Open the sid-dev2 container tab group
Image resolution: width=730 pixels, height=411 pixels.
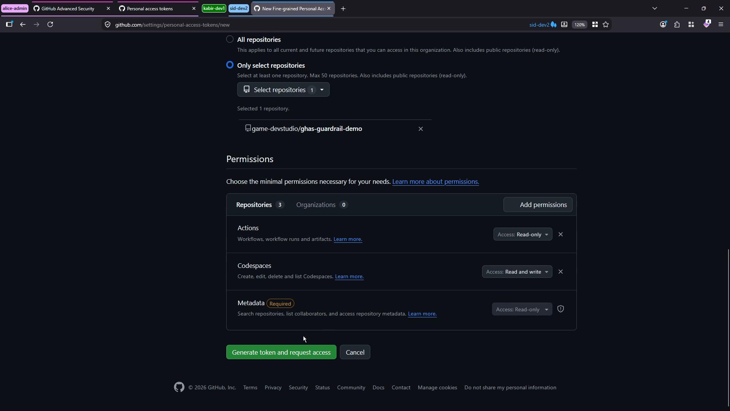[x=239, y=8]
